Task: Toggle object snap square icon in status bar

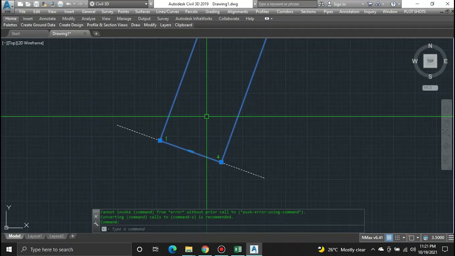Action: [411, 238]
